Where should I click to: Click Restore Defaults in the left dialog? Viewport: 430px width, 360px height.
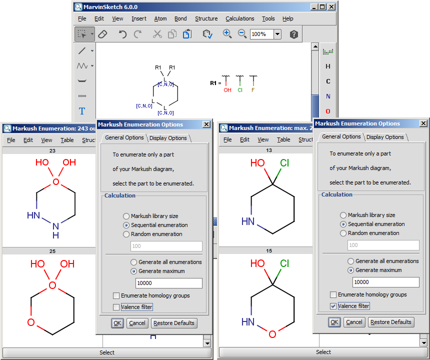(x=173, y=323)
